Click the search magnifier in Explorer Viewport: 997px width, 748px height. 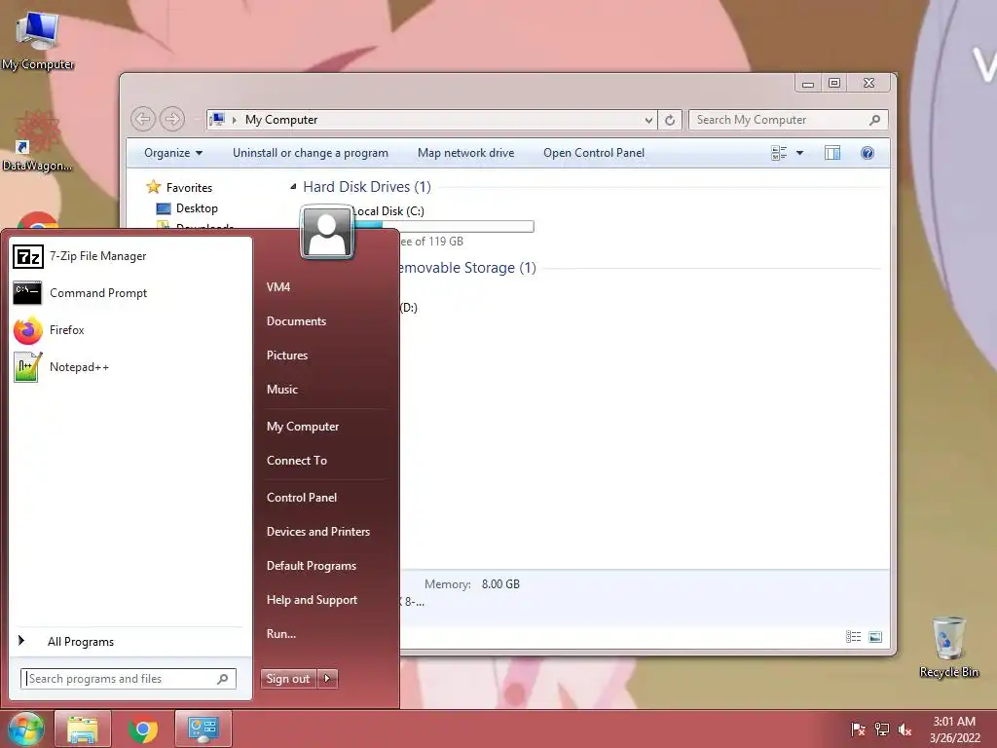[875, 120]
